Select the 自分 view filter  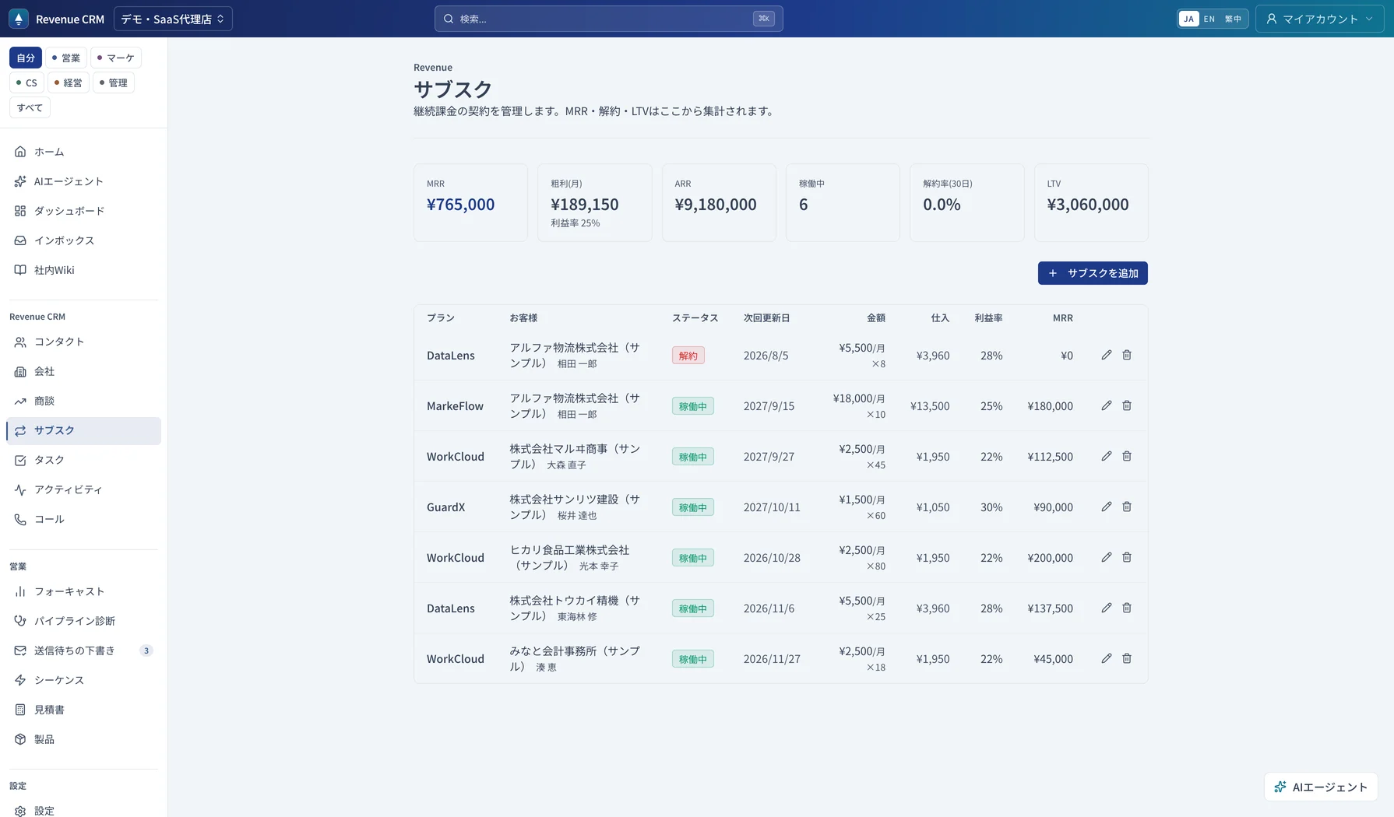(26, 58)
